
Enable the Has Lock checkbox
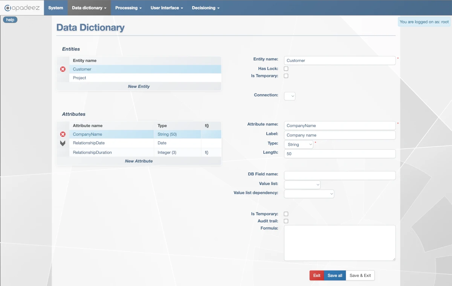point(286,69)
